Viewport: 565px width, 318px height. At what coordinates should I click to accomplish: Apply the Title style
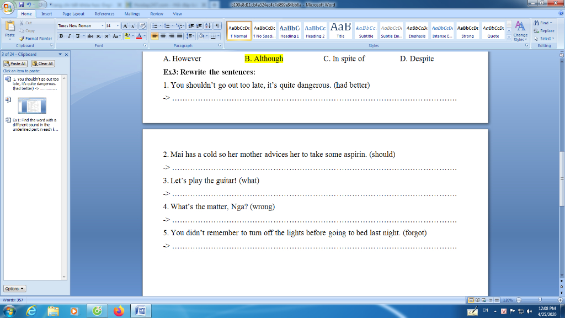[x=340, y=31]
